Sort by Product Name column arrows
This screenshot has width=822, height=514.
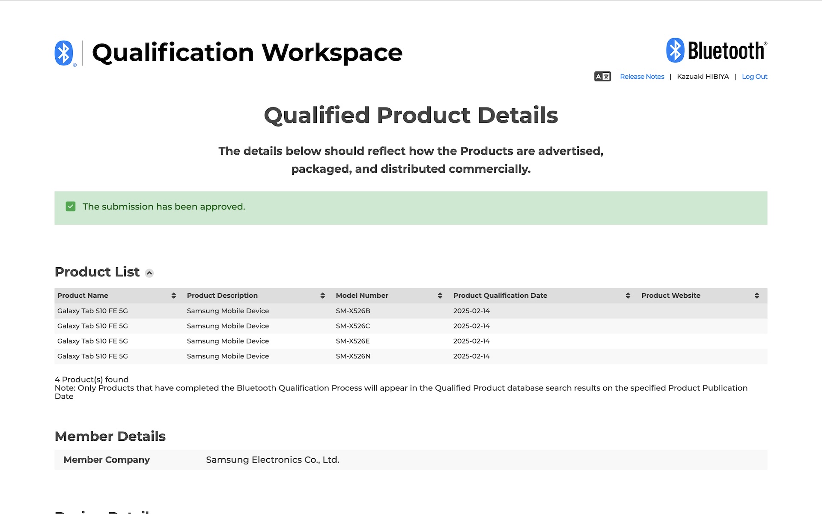173,296
